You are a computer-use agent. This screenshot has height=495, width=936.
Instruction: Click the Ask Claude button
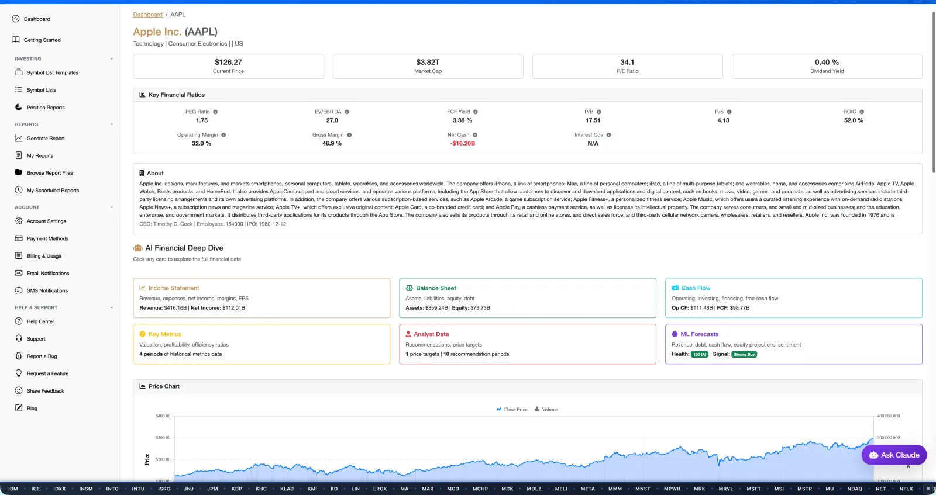(894, 455)
